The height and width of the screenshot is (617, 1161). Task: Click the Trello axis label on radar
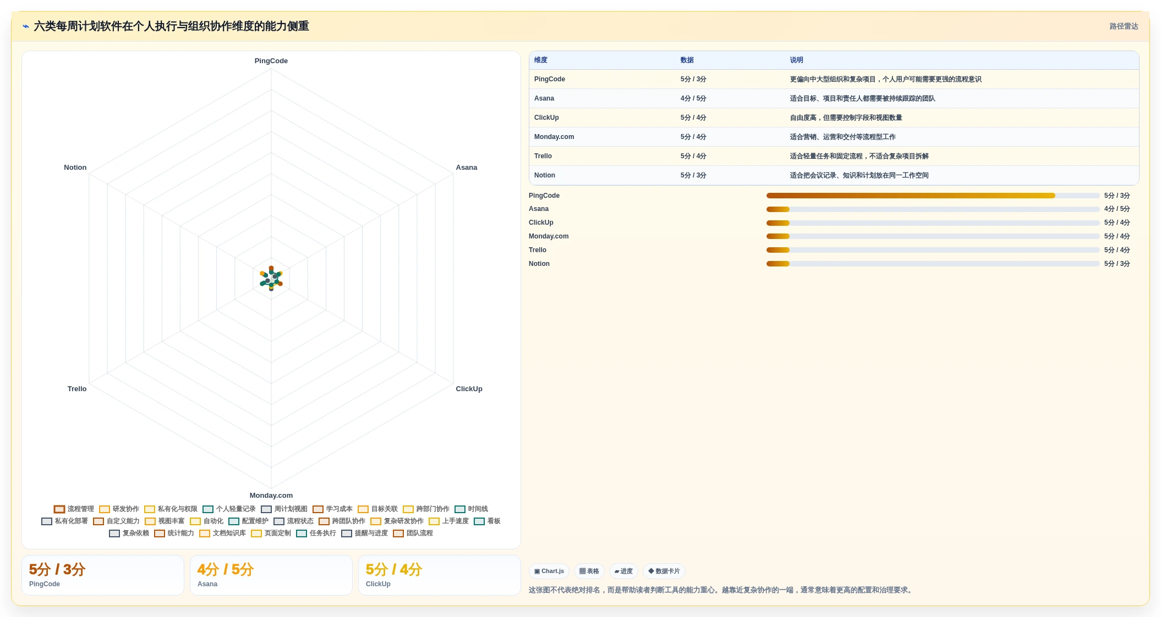pyautogui.click(x=77, y=389)
